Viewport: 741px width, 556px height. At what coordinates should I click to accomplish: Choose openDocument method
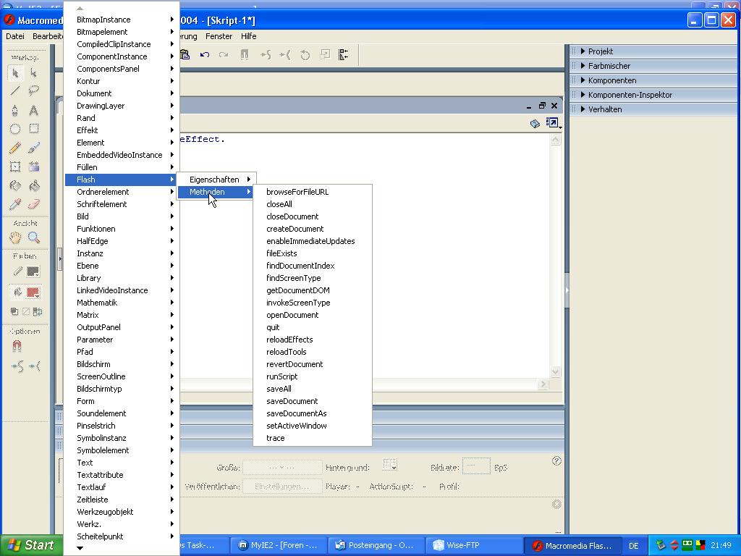pyautogui.click(x=313, y=315)
